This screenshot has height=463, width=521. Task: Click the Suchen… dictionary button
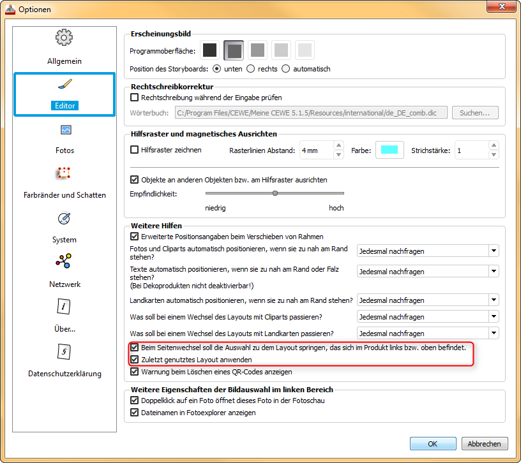point(475,113)
